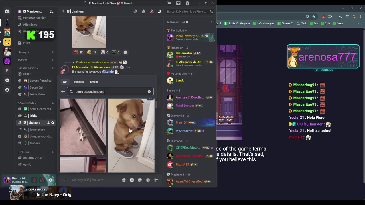Screen dimensions: 365x205
Task: Open Discord direct messages home icon
Action: [7, 11]
